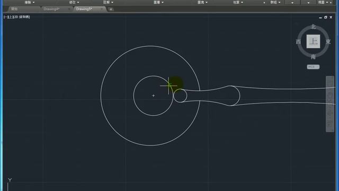The width and height of the screenshot is (339, 191).
Task: Expand the 性質 ribbon panel dropdown
Action: [x=238, y=2]
